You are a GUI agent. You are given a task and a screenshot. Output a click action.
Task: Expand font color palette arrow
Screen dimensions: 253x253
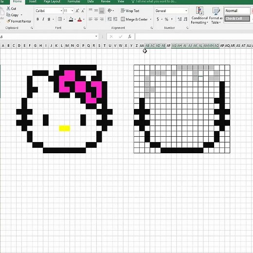click(84, 19)
